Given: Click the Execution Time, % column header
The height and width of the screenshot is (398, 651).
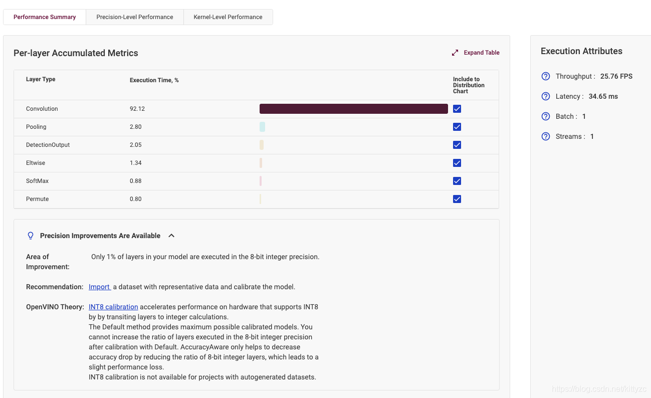Looking at the screenshot, I should [x=154, y=80].
